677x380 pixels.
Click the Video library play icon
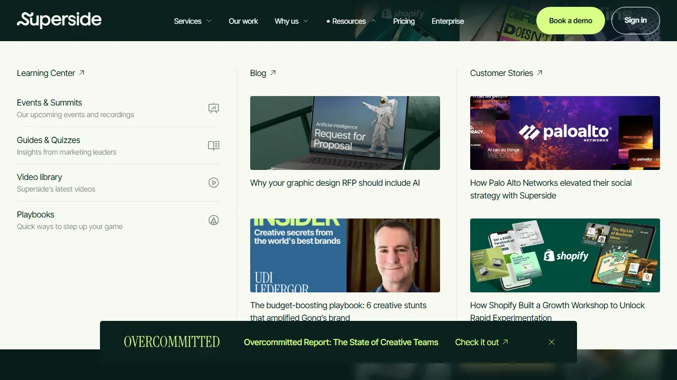[214, 183]
